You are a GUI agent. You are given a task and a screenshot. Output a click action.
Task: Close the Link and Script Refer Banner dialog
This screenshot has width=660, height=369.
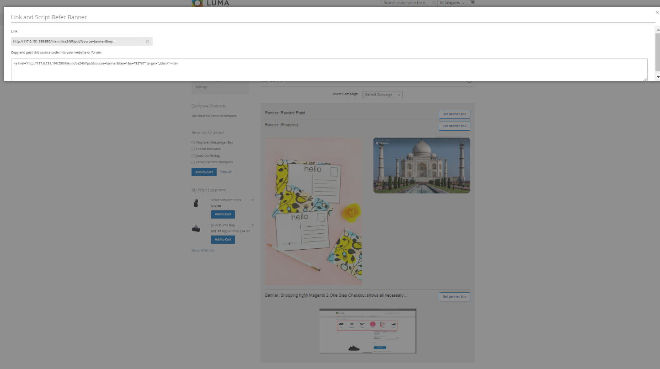[657, 12]
